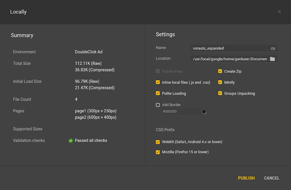Enable the Add Border checkbox
This screenshot has height=190, width=291.
click(158, 105)
